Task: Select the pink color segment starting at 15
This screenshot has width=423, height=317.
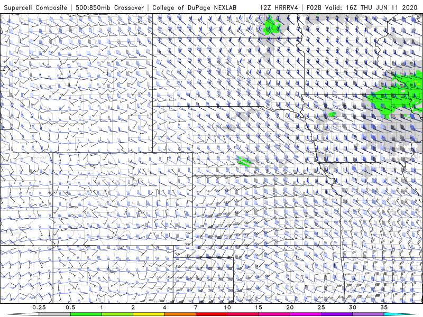Action: click(x=274, y=314)
